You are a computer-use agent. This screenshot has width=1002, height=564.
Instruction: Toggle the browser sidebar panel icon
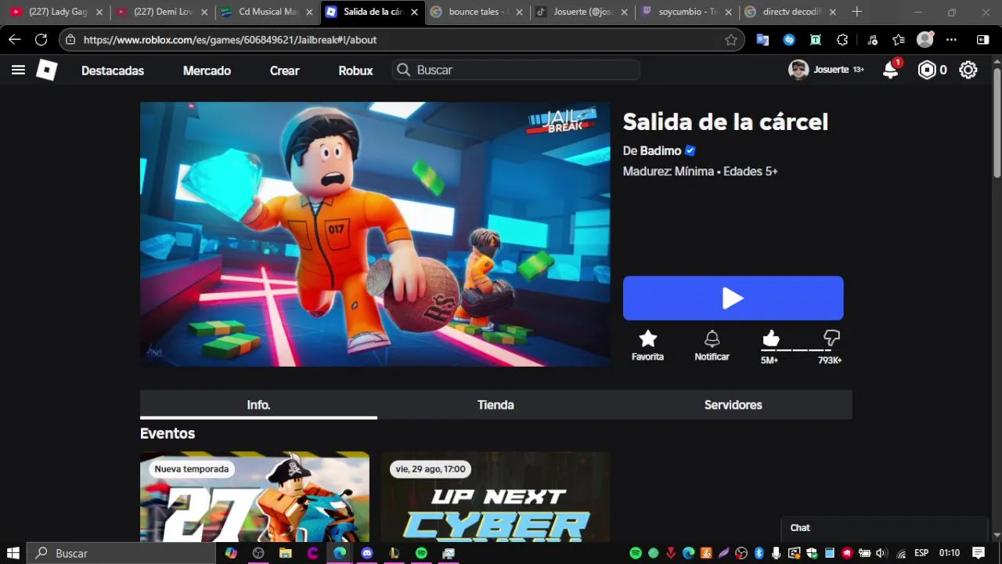click(982, 40)
